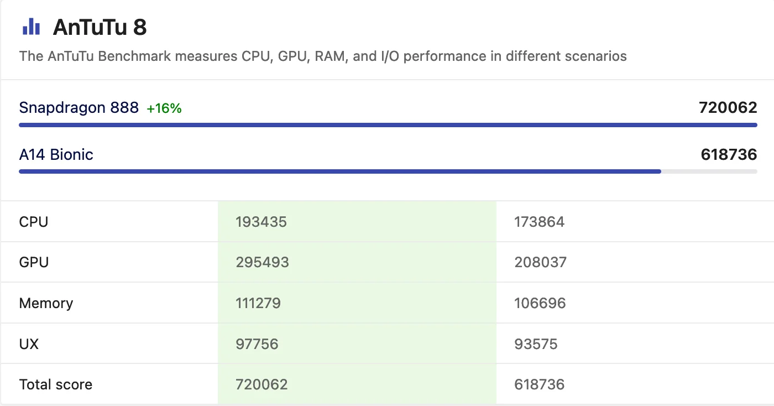Click the UX value 93575
Image resolution: width=774 pixels, height=406 pixels.
[x=536, y=344]
